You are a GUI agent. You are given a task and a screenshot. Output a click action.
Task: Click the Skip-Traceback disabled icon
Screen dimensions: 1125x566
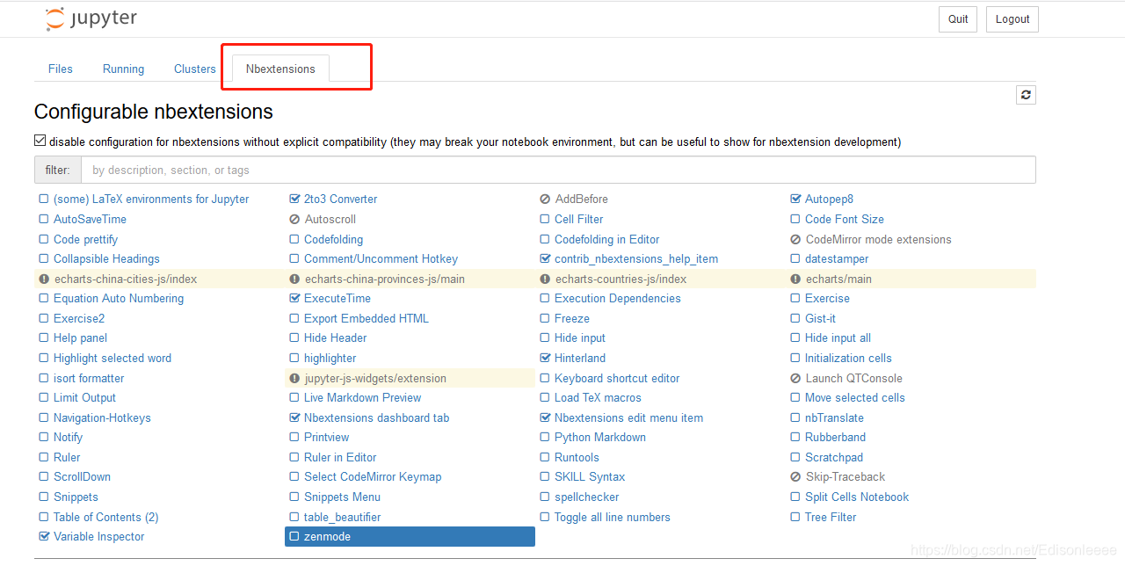click(796, 477)
